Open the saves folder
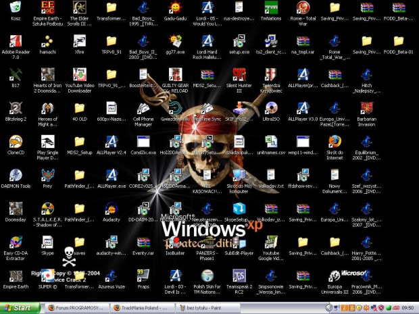The image size is (419, 314). 79,242
